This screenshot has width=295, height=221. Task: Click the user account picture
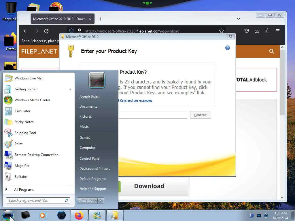(x=97, y=80)
